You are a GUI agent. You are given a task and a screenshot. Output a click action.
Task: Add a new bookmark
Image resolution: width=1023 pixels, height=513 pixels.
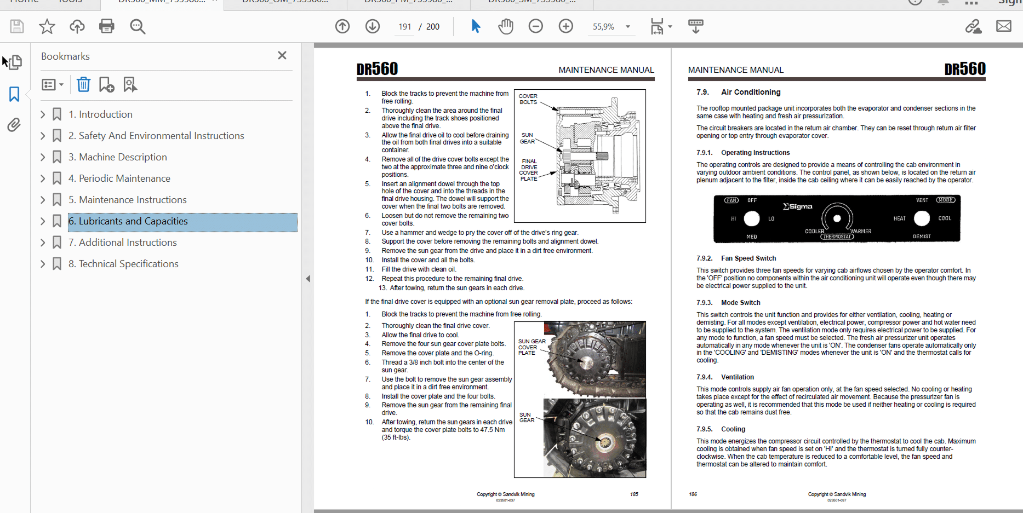(106, 84)
